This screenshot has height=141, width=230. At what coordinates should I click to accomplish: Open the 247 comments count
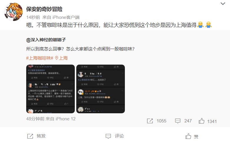188,121
